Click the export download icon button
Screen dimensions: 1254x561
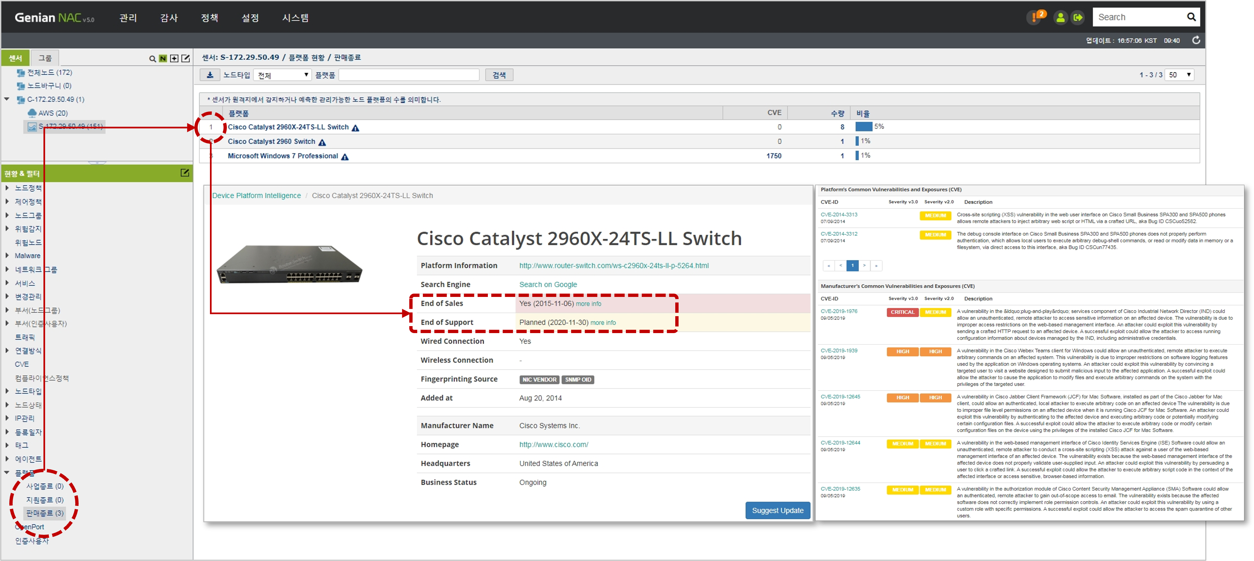[210, 75]
